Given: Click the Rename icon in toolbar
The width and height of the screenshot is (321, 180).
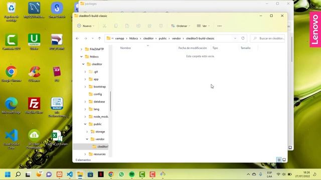Looking at the screenshot, I should click(138, 26).
